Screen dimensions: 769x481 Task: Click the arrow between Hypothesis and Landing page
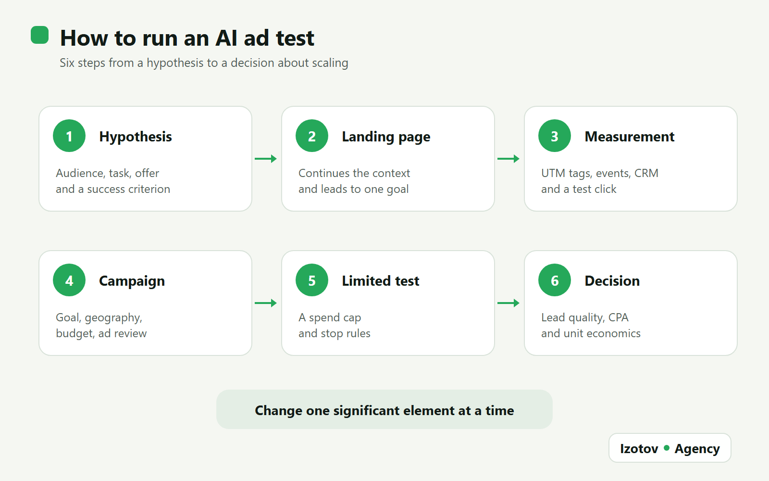[x=266, y=159]
